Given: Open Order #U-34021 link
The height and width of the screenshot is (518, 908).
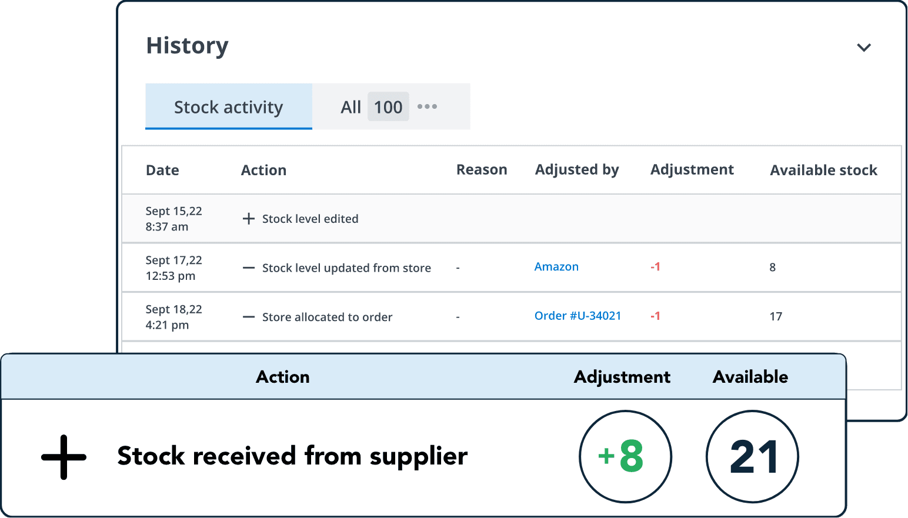Looking at the screenshot, I should pyautogui.click(x=577, y=316).
